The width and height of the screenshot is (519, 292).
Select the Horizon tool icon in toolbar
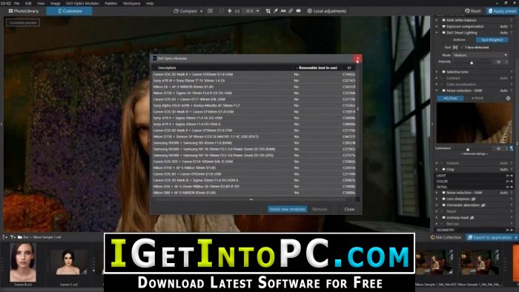click(x=283, y=11)
